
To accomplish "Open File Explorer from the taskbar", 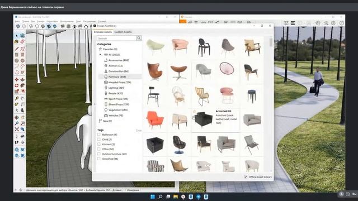I will click(176, 197).
